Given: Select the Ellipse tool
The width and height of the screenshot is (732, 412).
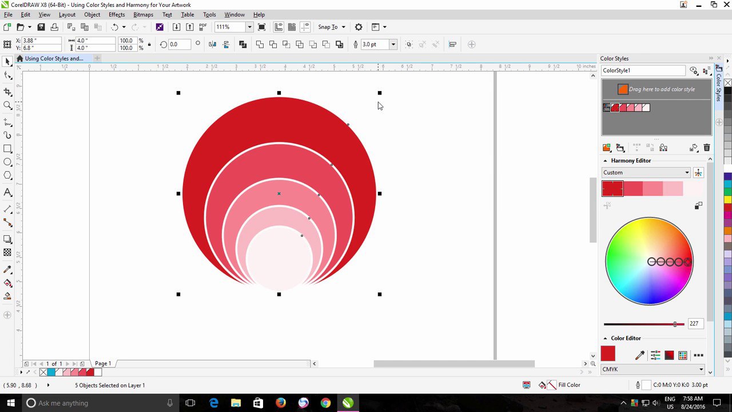Looking at the screenshot, I should [x=7, y=163].
